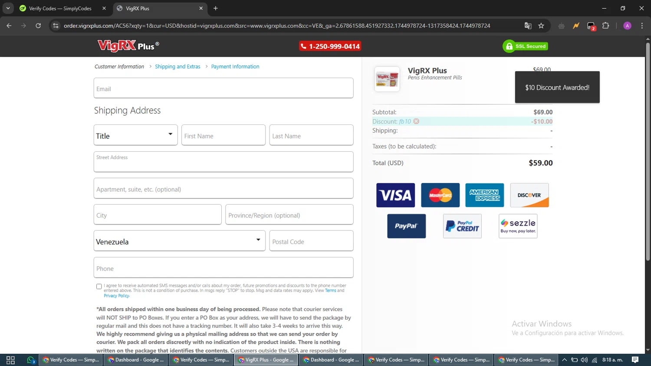Image resolution: width=651 pixels, height=366 pixels.
Task: Click the Postal Code field
Action: pos(311,241)
